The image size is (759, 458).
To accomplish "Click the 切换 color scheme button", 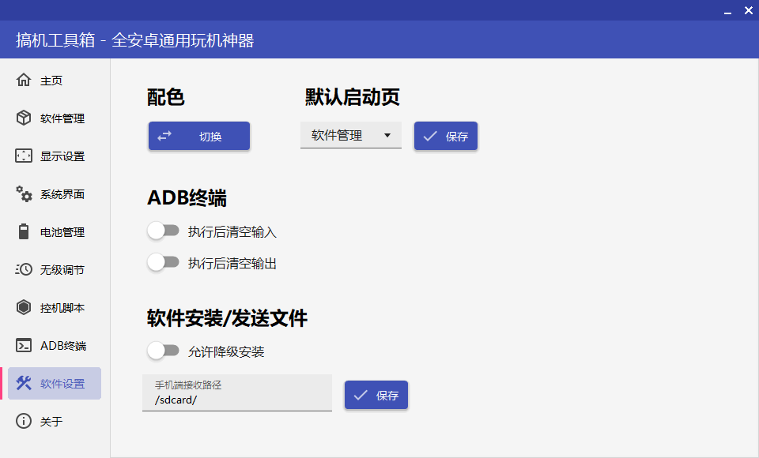I will click(199, 136).
